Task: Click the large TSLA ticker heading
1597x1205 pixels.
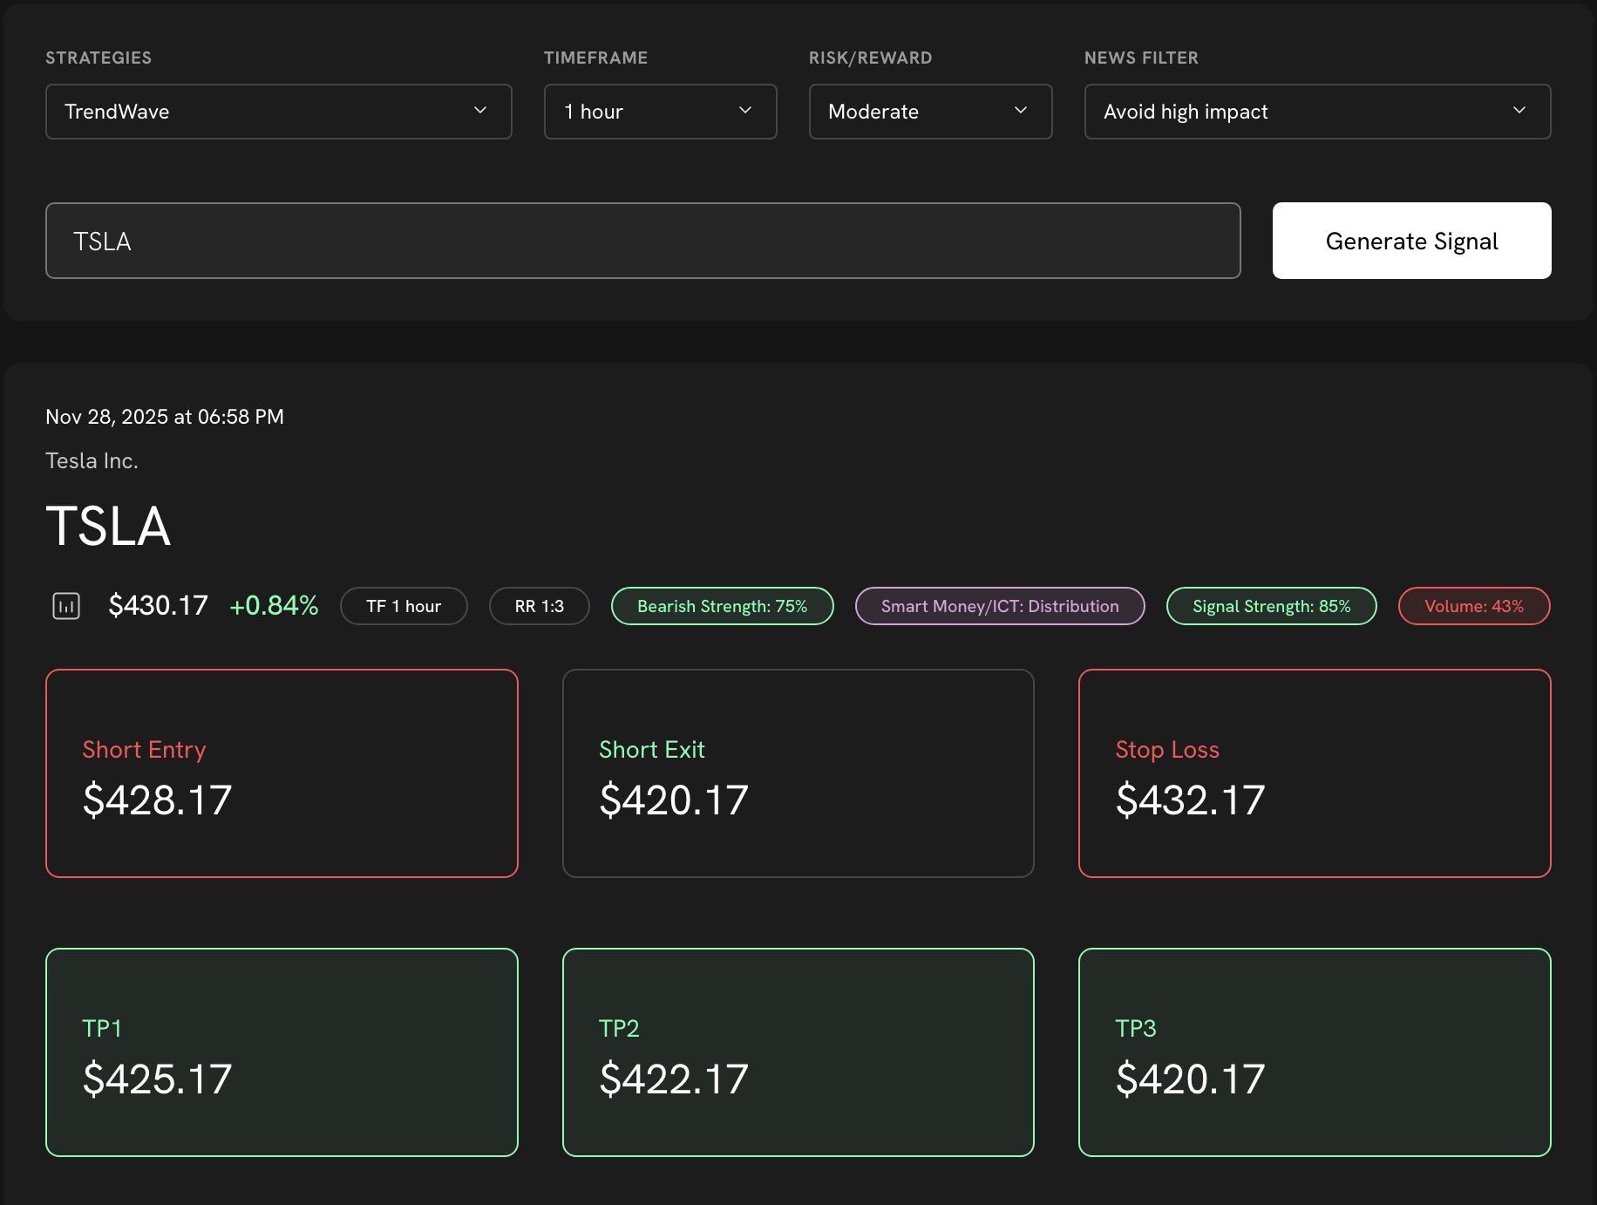Action: click(x=108, y=527)
